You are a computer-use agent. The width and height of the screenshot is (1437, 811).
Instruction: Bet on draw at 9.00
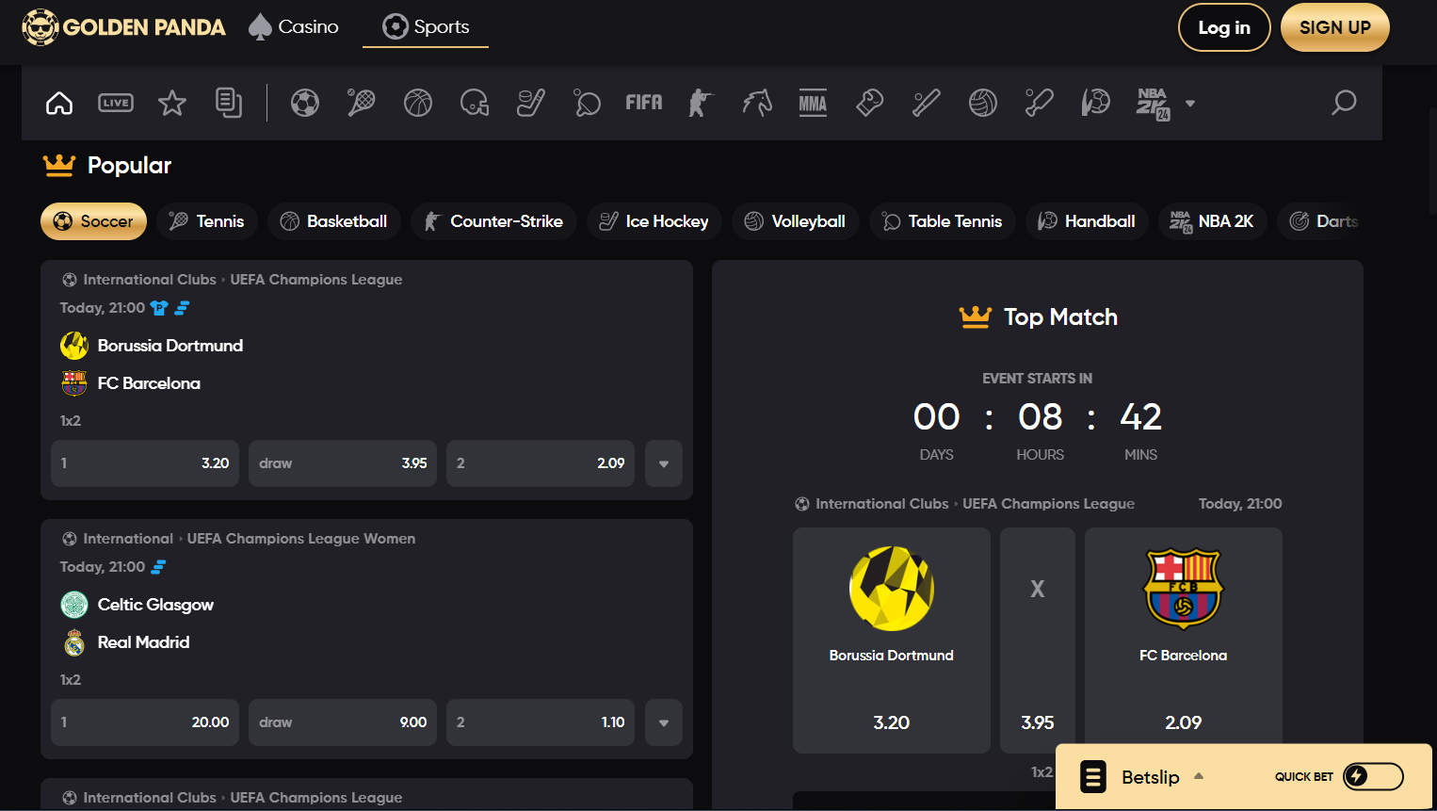pos(343,722)
